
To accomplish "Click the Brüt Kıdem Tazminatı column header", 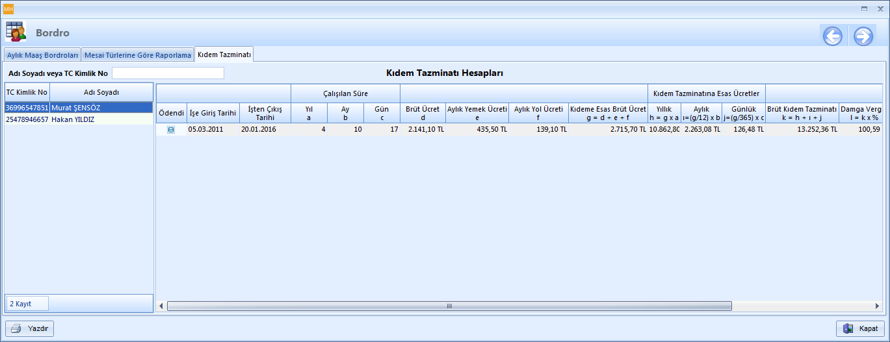I will (802, 113).
